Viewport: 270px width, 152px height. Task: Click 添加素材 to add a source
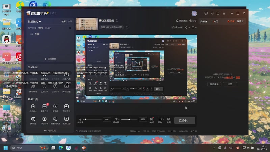click(x=50, y=59)
